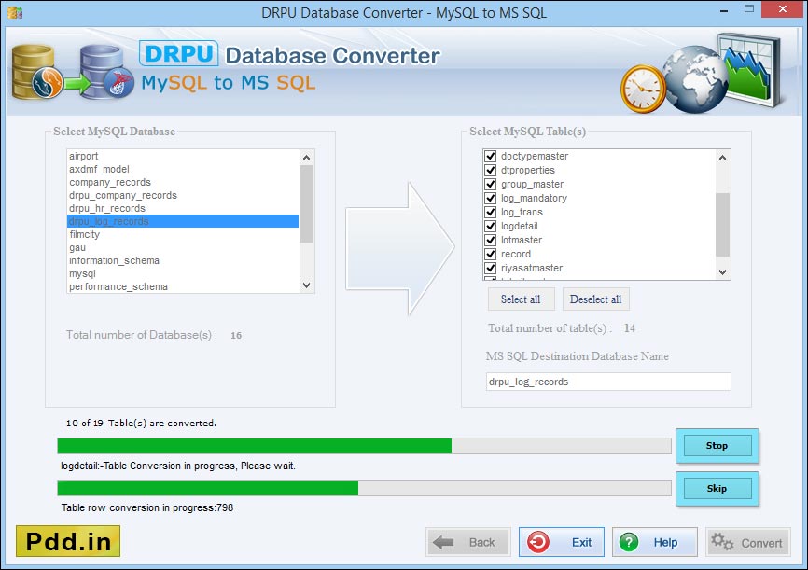Select the mysql database
808x570 pixels.
[183, 273]
